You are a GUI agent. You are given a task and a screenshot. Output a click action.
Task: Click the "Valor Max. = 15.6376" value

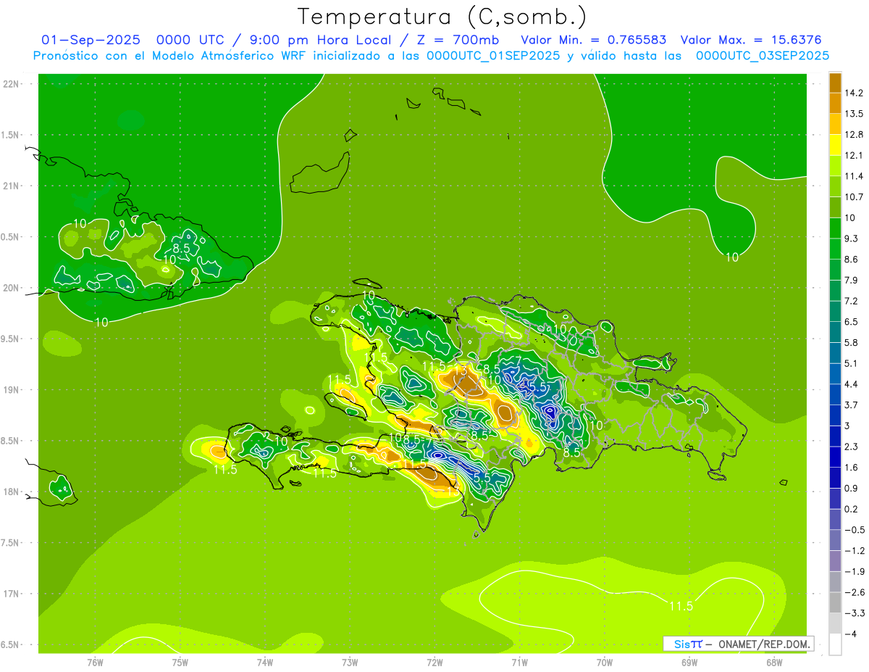pos(751,40)
